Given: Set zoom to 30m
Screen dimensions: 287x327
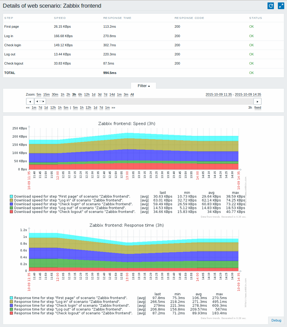Looking at the screenshot, I should (x=55, y=94).
